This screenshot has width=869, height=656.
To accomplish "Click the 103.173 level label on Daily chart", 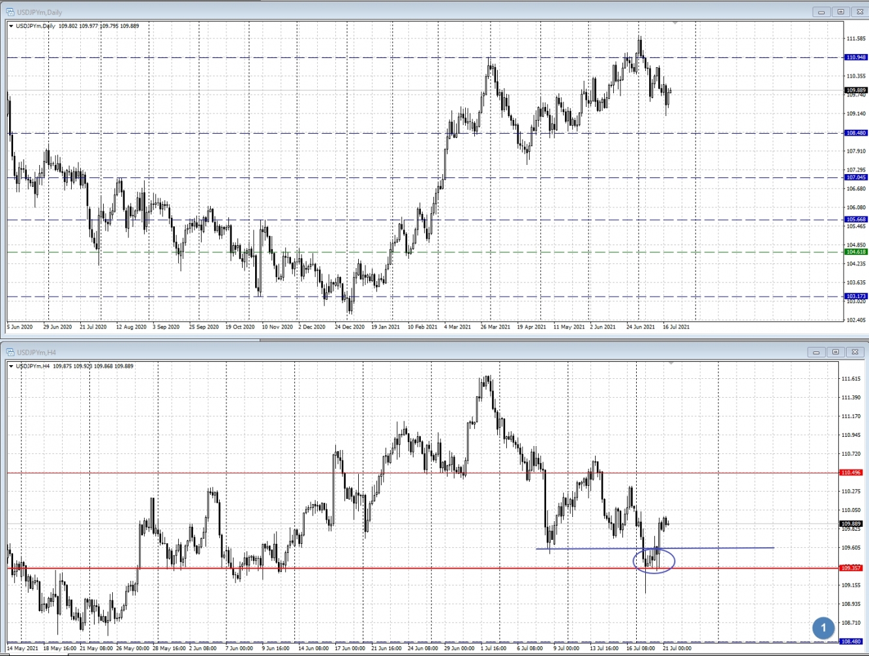I will pos(856,296).
